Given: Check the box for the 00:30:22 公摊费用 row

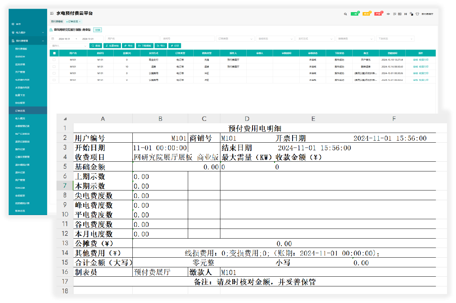Looking at the screenshot, I should (x=54, y=80).
